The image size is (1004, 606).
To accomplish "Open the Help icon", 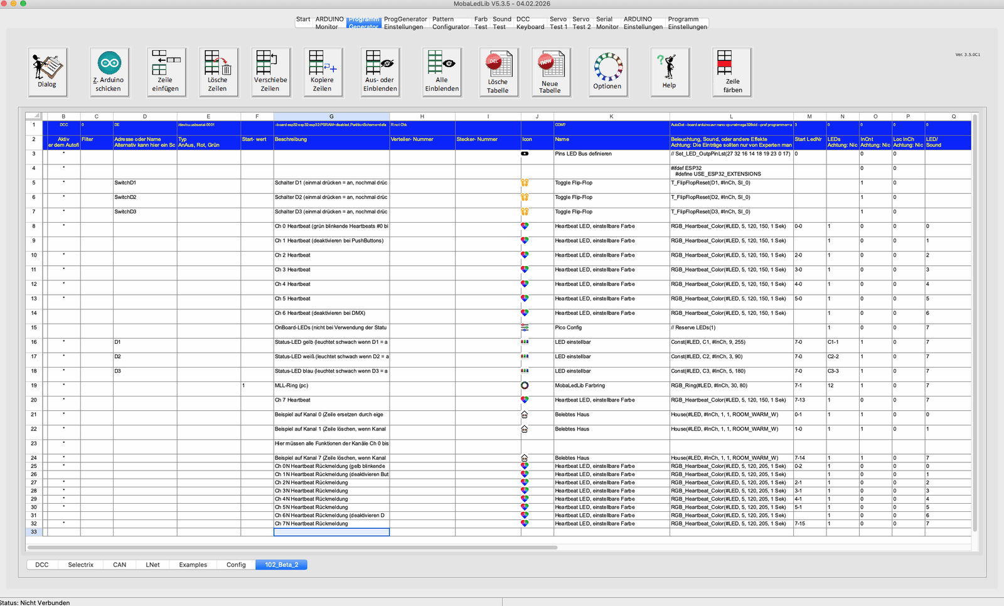I will (x=669, y=72).
